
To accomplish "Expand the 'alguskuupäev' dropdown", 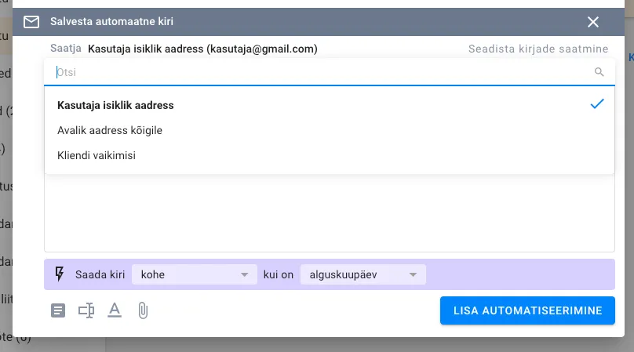I will pos(363,274).
